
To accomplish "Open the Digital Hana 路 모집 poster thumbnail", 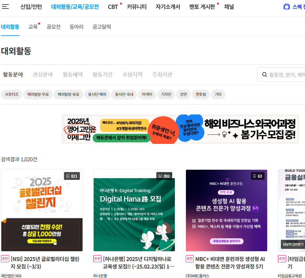I will coord(134,210).
